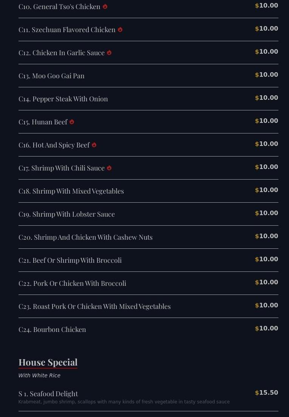289x417 pixels.
Task: Choose C22. Pork Or Chicken With Broccoli
Action: (x=72, y=283)
